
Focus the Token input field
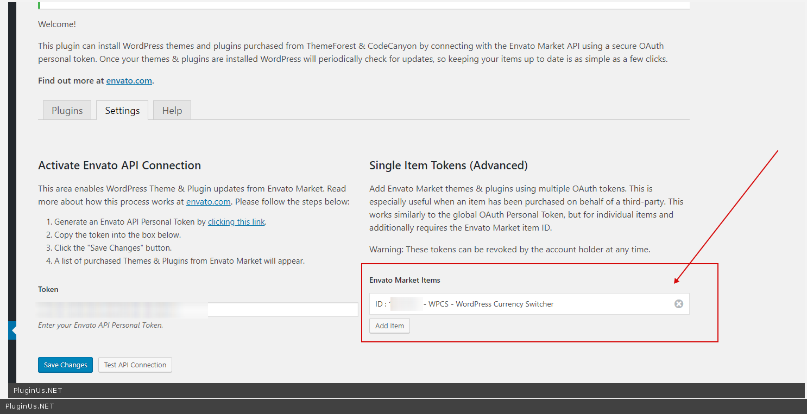pyautogui.click(x=282, y=310)
